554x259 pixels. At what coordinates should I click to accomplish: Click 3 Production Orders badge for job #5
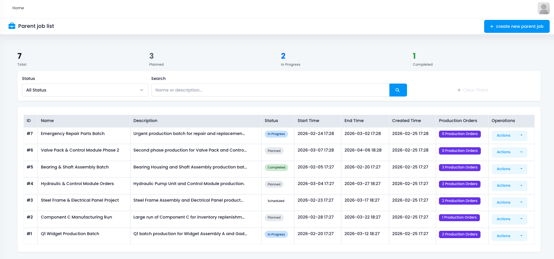(460, 167)
